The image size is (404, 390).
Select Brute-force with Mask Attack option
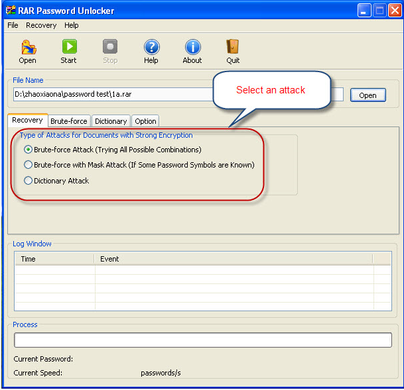[28, 164]
